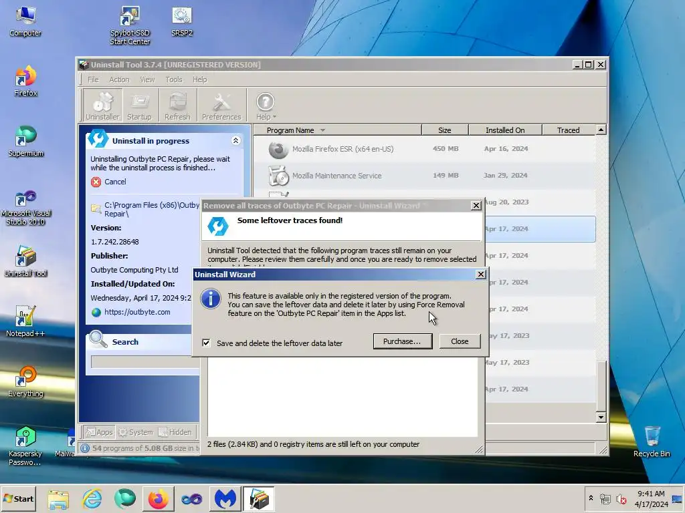This screenshot has height=513, width=685.
Task: Sort by Traced column
Action: (x=569, y=130)
